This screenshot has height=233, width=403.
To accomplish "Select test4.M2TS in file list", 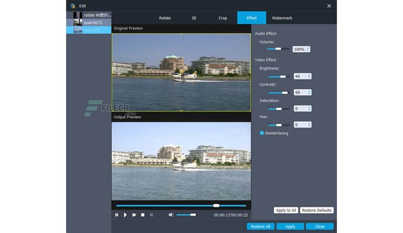I will point(89,23).
